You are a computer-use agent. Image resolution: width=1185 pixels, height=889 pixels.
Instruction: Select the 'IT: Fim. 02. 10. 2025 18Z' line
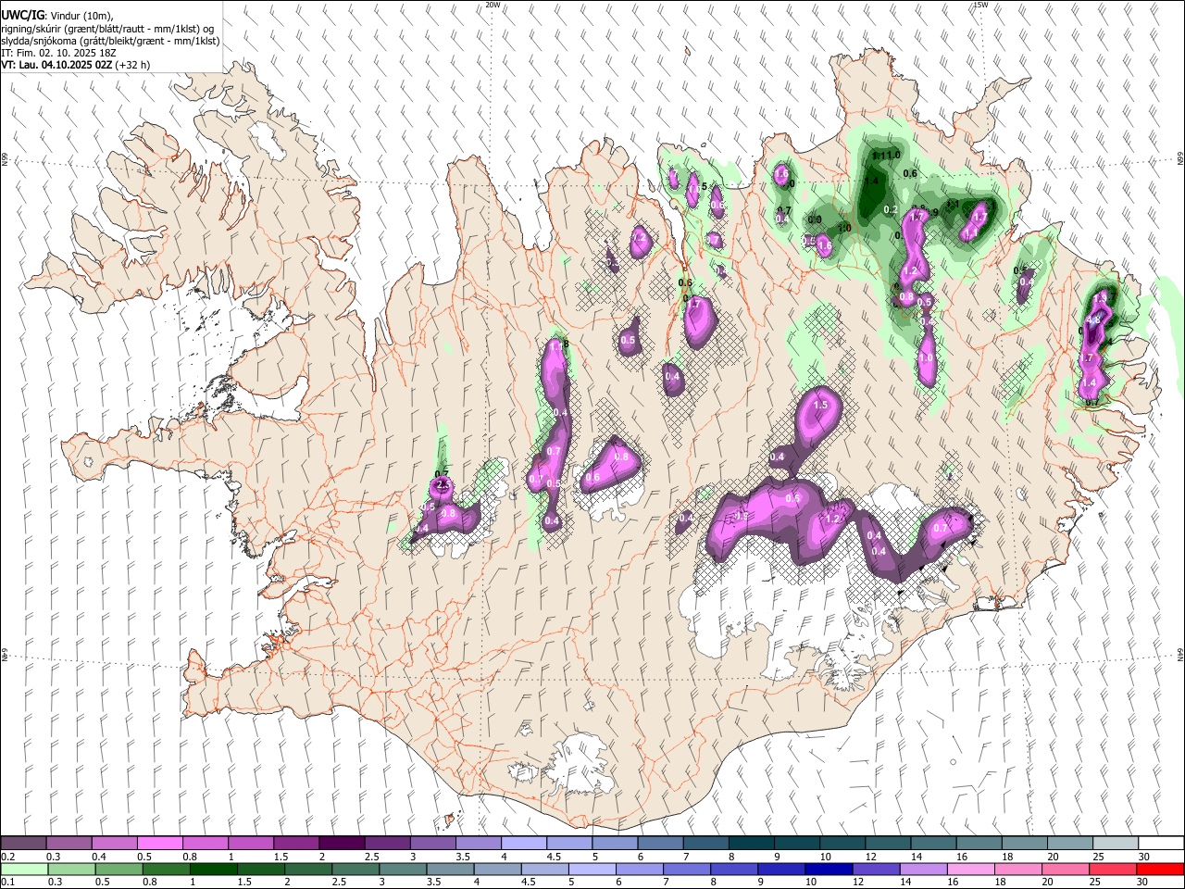[58, 53]
